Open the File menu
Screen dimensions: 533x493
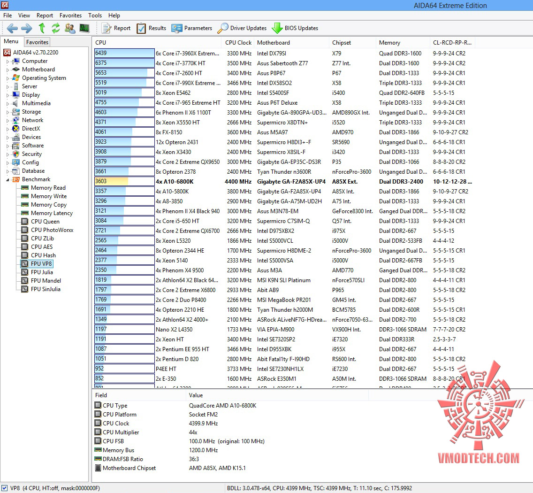point(8,15)
